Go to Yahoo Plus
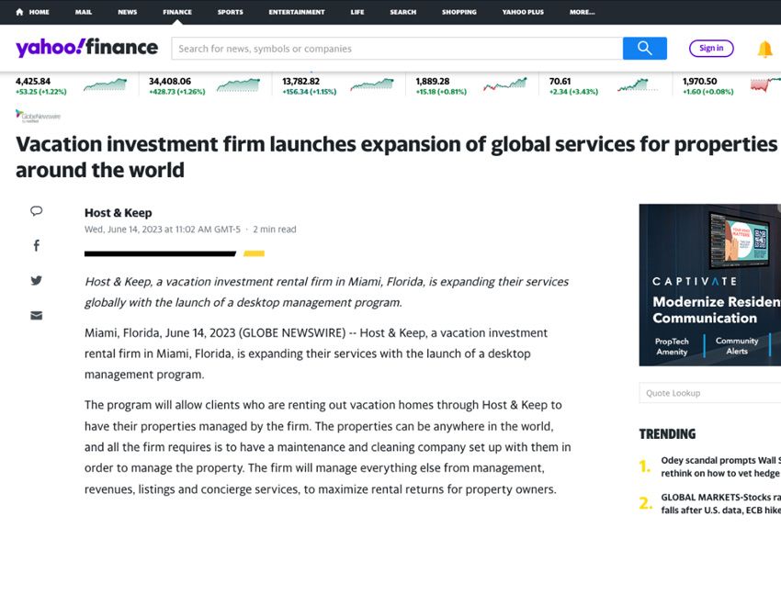 pos(523,12)
